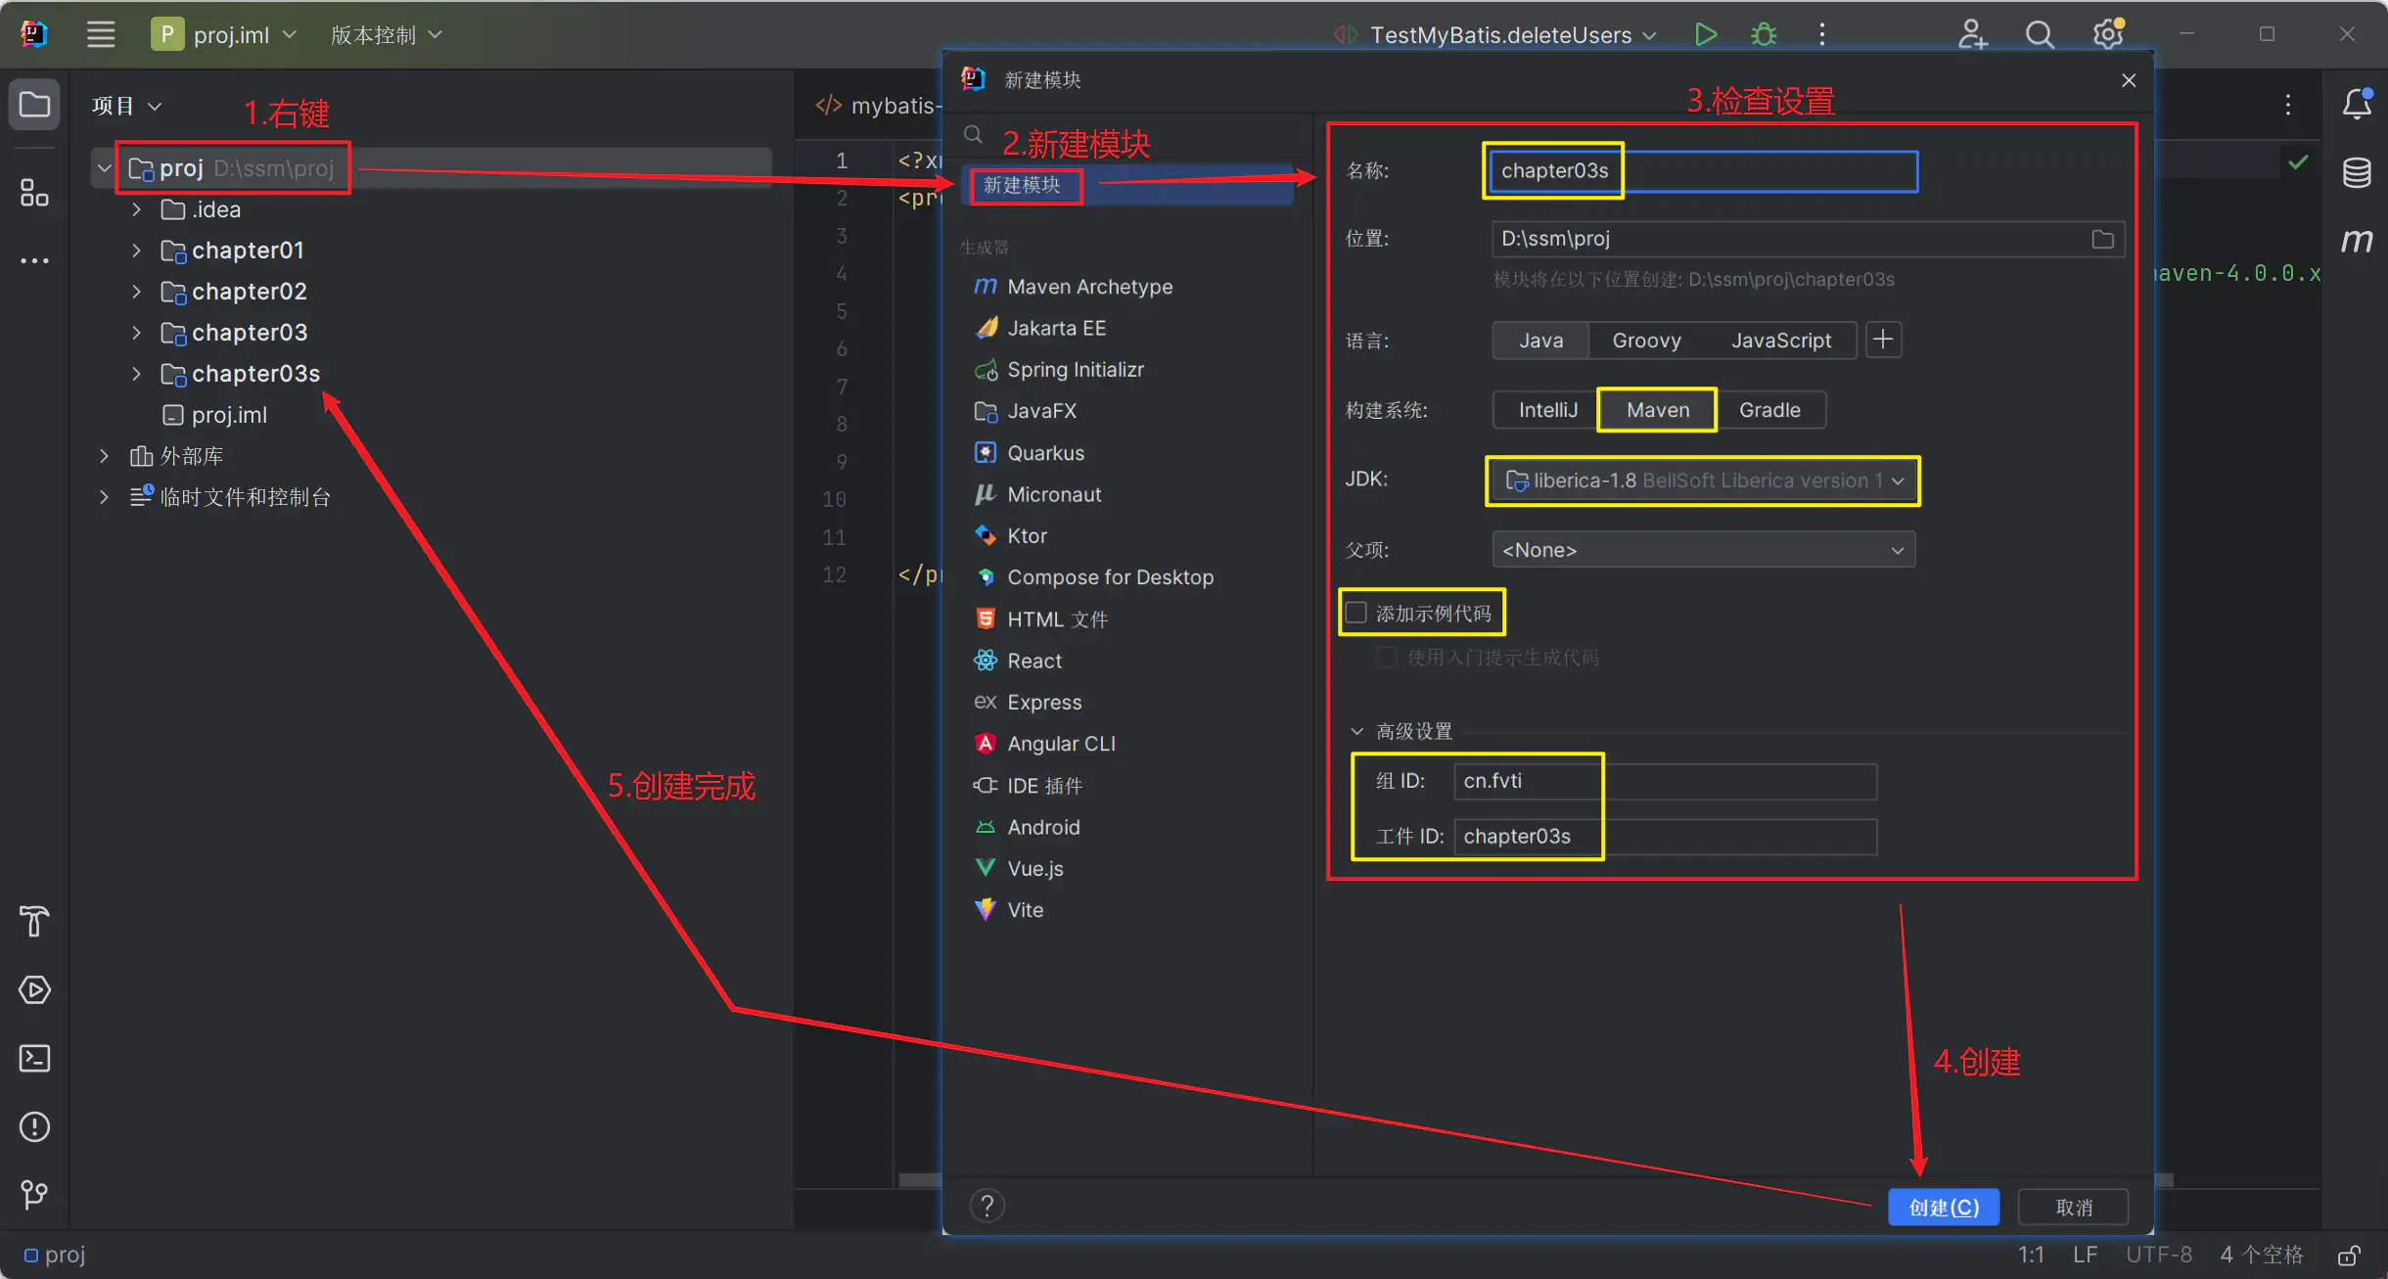Show more tool windows ellipsis
2388x1279 pixels.
pos(34,260)
